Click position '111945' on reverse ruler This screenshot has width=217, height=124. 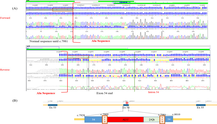click(201, 52)
